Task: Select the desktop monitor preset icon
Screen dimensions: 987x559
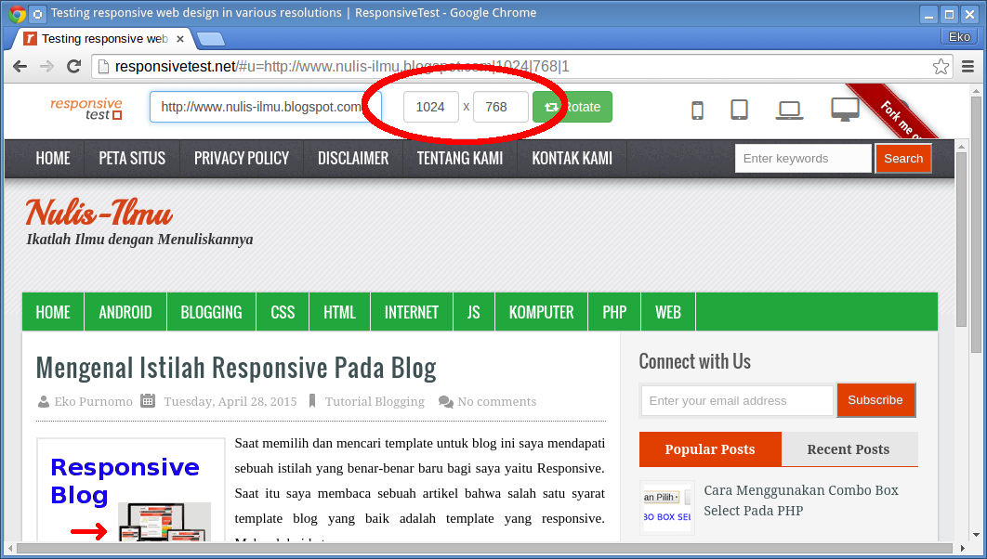Action: pos(845,110)
